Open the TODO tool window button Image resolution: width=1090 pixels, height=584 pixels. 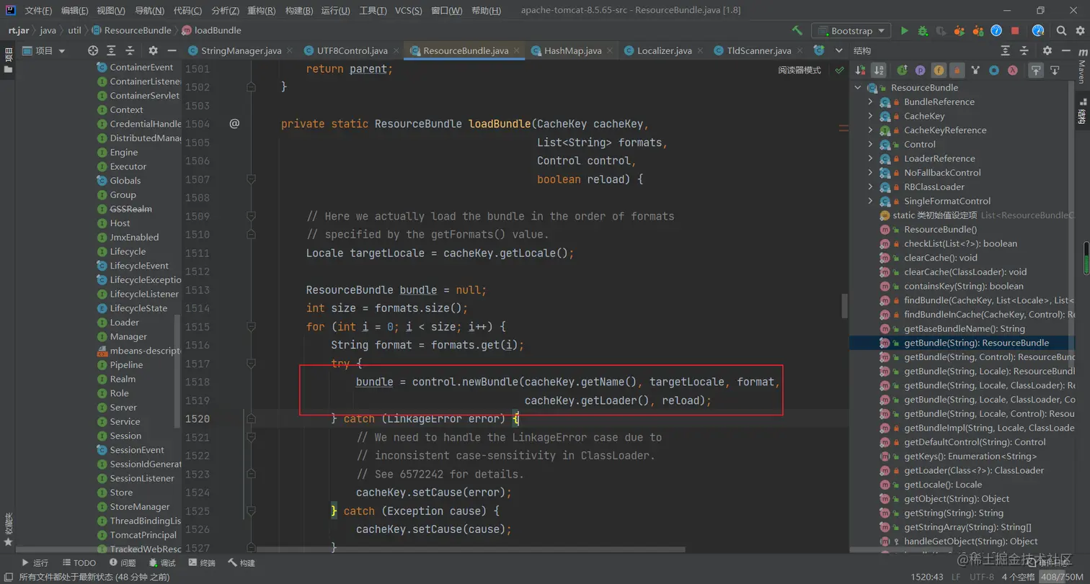(x=79, y=562)
